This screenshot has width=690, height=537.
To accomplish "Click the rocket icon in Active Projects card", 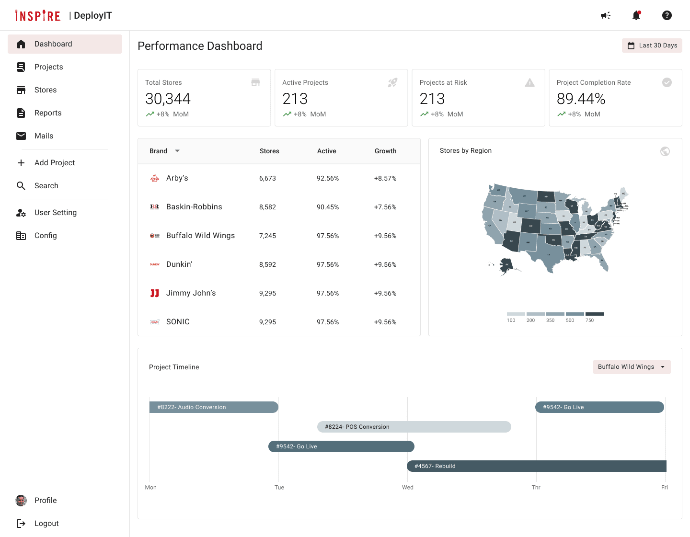I will pyautogui.click(x=393, y=82).
